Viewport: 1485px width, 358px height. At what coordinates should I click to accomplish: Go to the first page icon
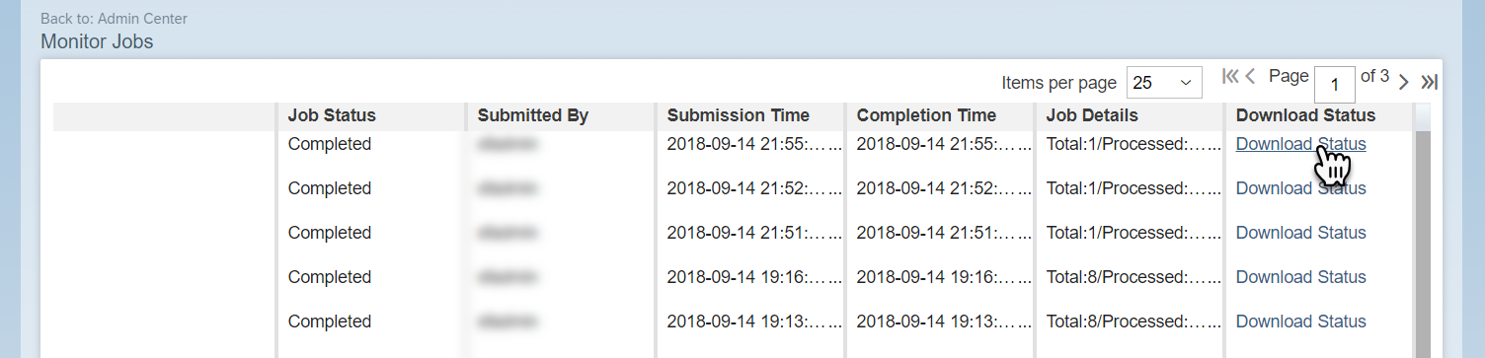pyautogui.click(x=1230, y=76)
